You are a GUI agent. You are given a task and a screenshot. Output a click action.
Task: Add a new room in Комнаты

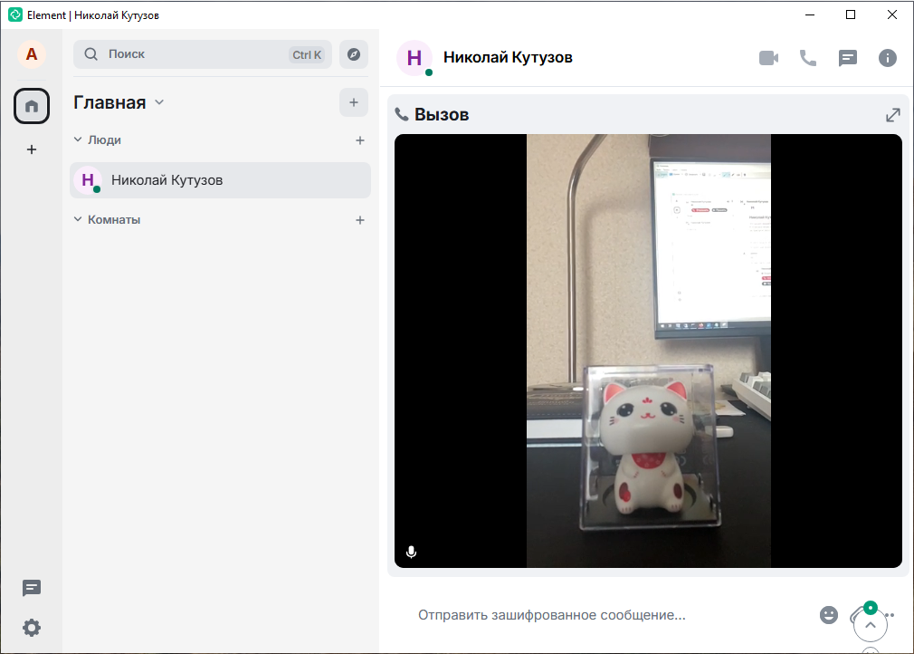point(360,220)
